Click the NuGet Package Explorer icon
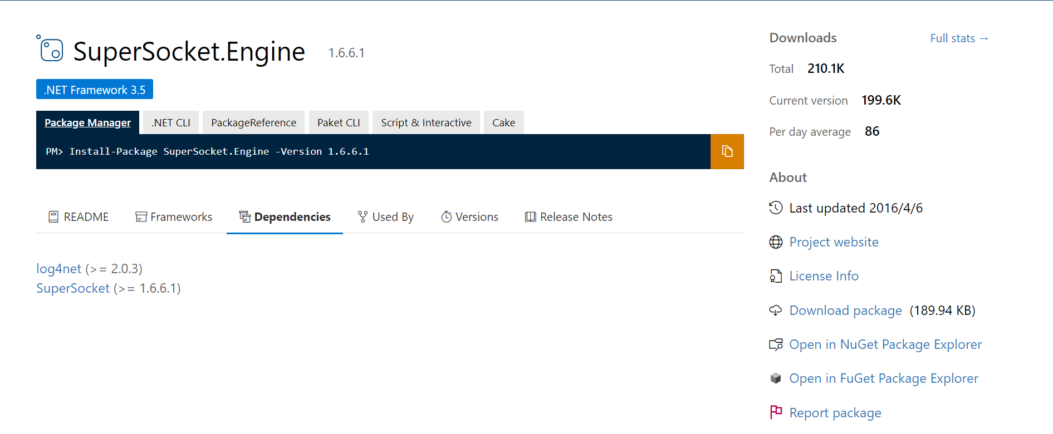Screen dimensions: 1053x434 point(776,344)
